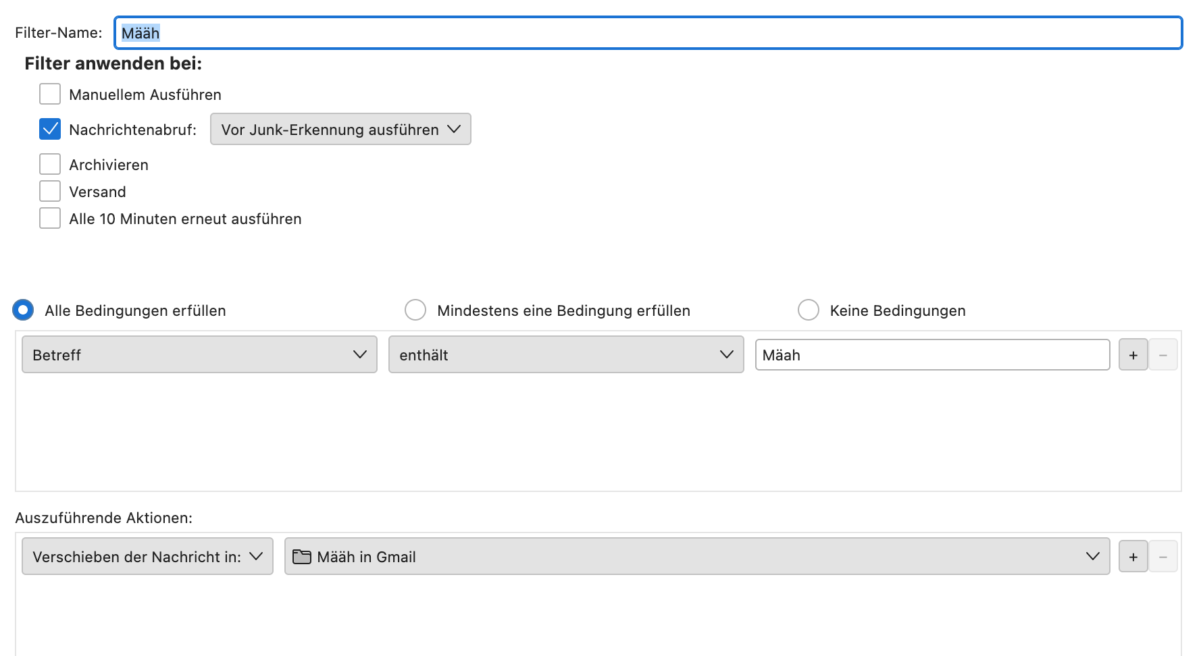Screen dimensions: 1201x656
Task: Check Alle 10 Minuten erneut ausführen
Action: (x=50, y=219)
